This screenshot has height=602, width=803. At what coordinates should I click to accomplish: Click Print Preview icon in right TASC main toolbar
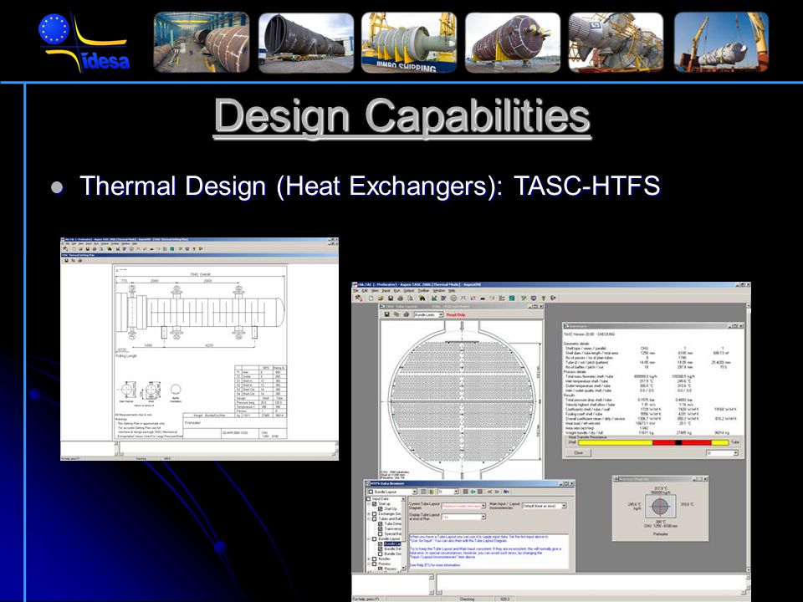(410, 298)
